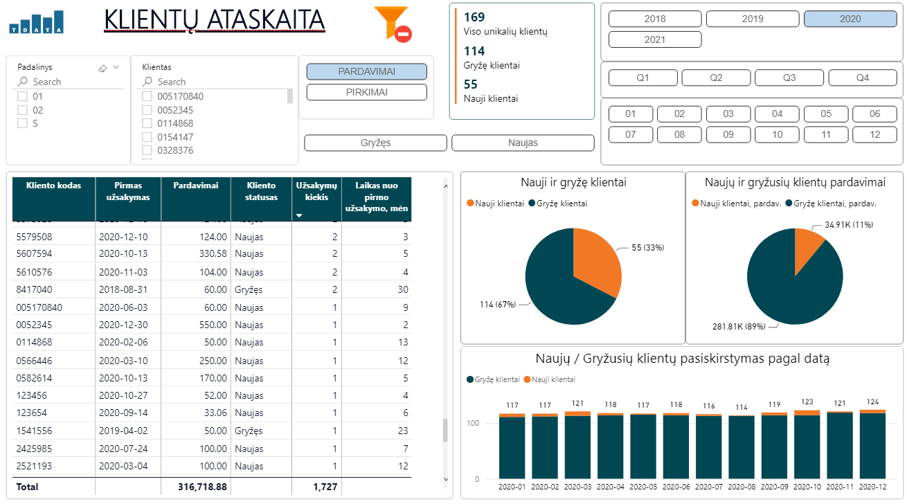This screenshot has width=907, height=504.
Task: Check the 01 Padalinys checkbox
Action: tap(22, 97)
